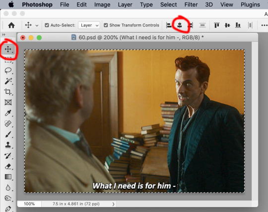
Task: Open the Type menu
Action: 146,4
